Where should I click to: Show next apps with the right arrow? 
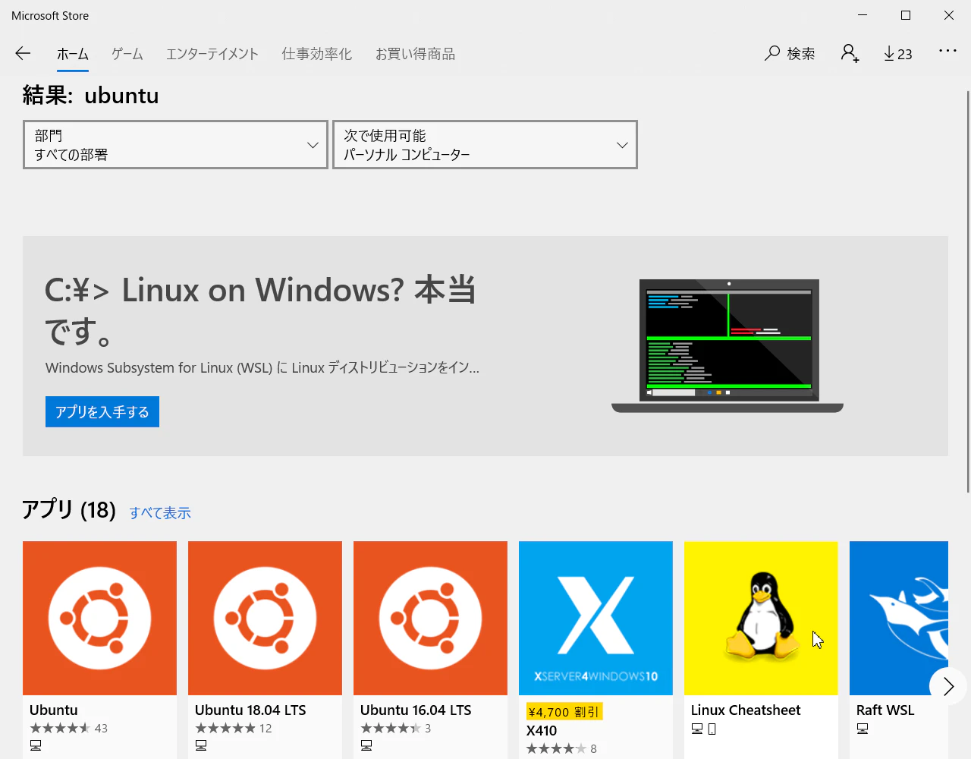pos(947,686)
